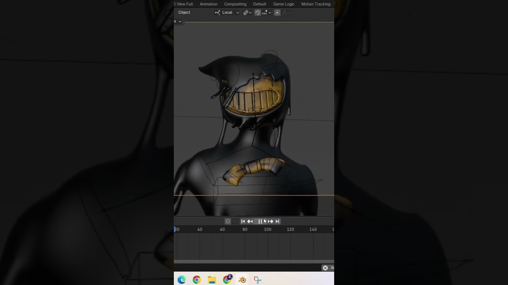This screenshot has width=508, height=285.
Task: Open the pivot point dropdown
Action: tap(247, 13)
